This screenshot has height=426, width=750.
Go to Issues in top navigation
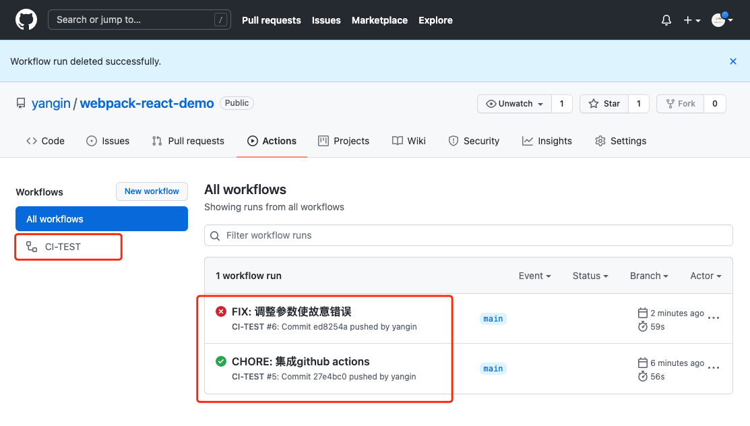coord(326,20)
